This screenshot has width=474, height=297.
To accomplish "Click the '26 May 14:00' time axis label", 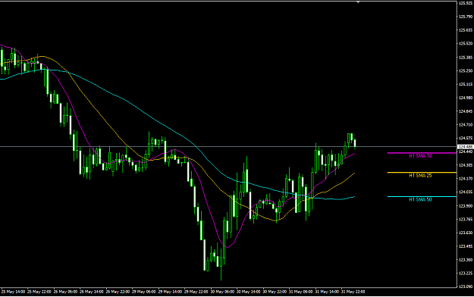I will click(x=92, y=292).
